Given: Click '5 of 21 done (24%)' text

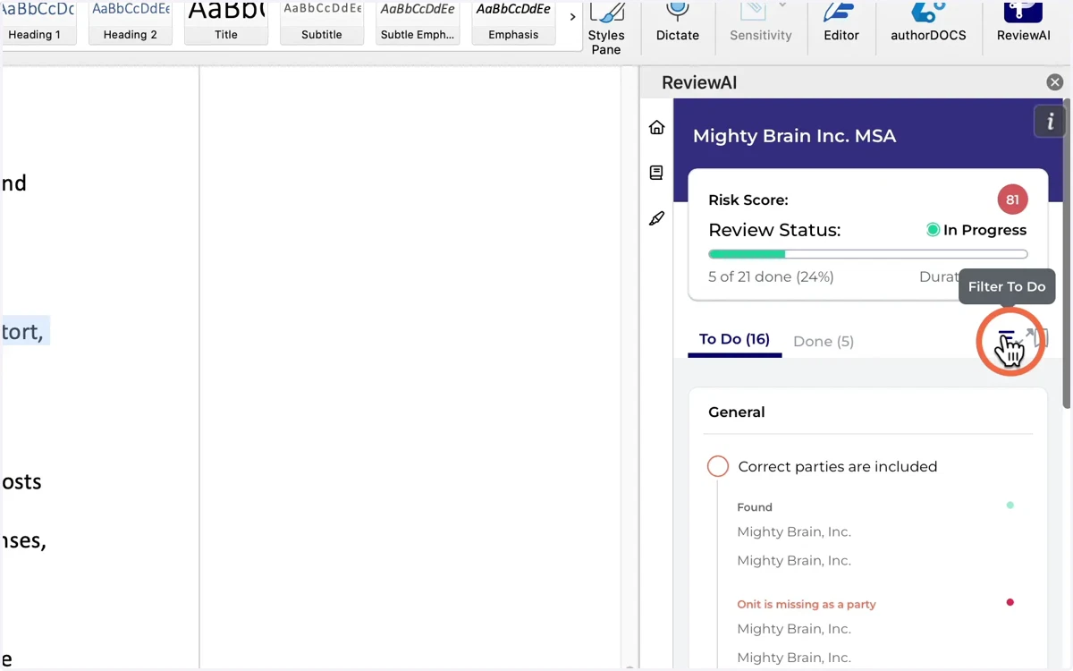Looking at the screenshot, I should coord(771,277).
